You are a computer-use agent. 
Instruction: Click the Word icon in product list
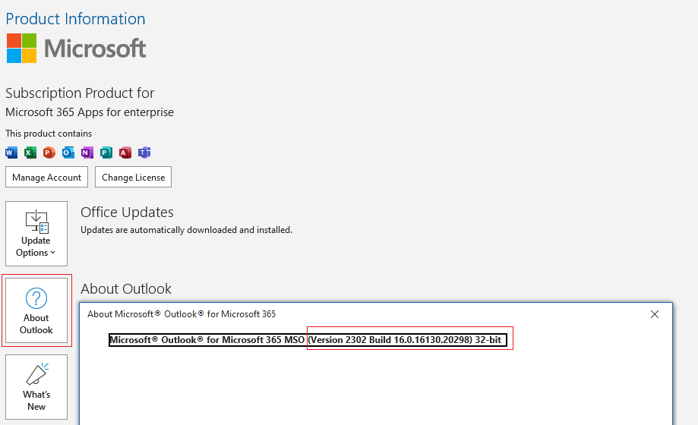[x=11, y=153]
